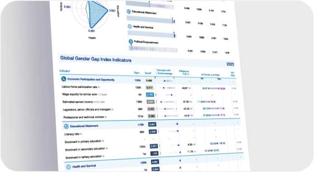314x172 pixels.
Task: Click the Health and Survival icon in table
Action: click(x=68, y=167)
